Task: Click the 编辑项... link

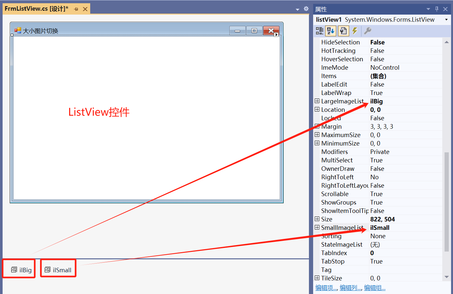Action: 326,288
